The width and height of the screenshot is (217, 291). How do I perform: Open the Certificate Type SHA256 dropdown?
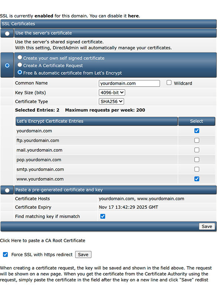[111, 101]
